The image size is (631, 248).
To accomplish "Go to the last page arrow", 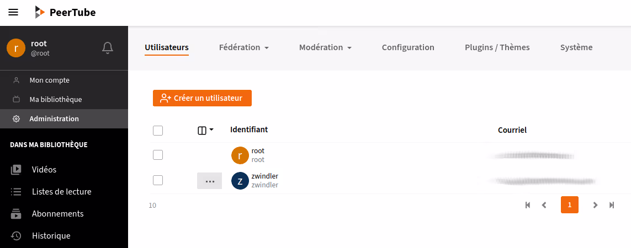I will click(612, 205).
